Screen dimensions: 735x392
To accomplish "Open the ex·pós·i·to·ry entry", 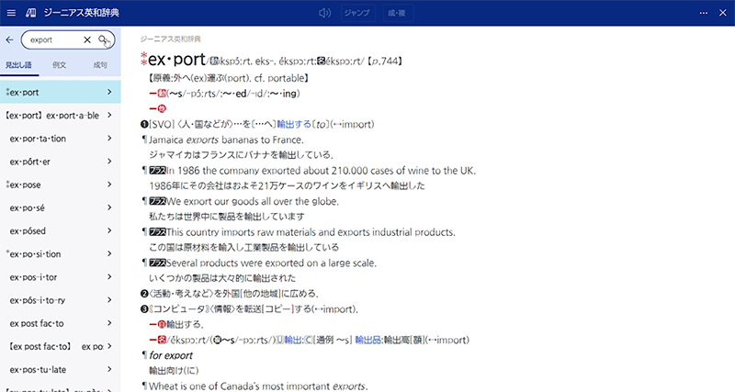I will (60, 300).
